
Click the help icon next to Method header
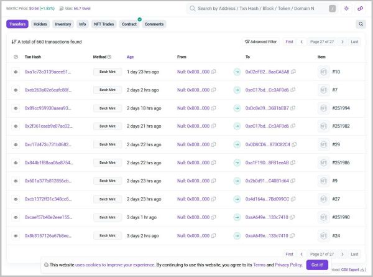pos(109,57)
